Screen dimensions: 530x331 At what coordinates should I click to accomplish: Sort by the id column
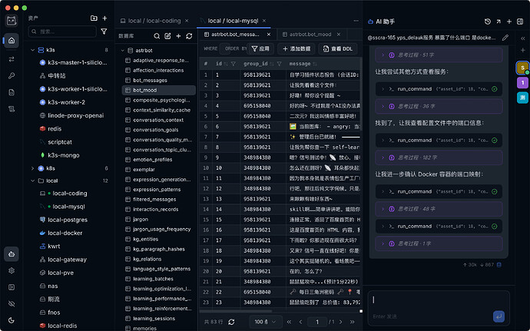click(226, 64)
